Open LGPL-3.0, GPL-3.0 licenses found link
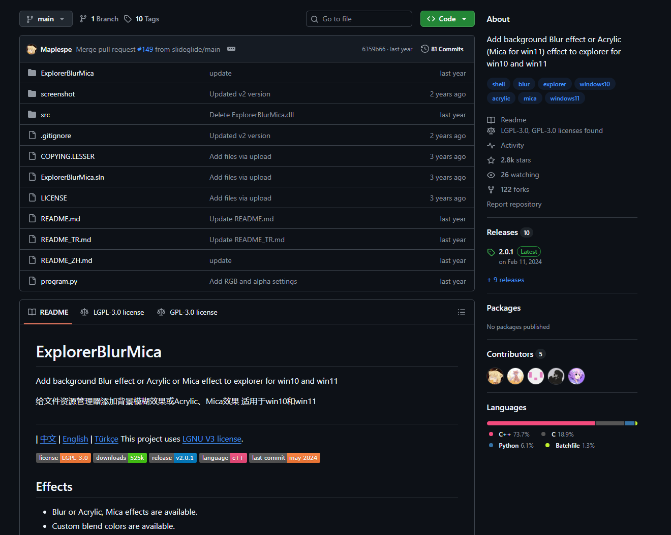The height and width of the screenshot is (535, 671). pyautogui.click(x=545, y=130)
